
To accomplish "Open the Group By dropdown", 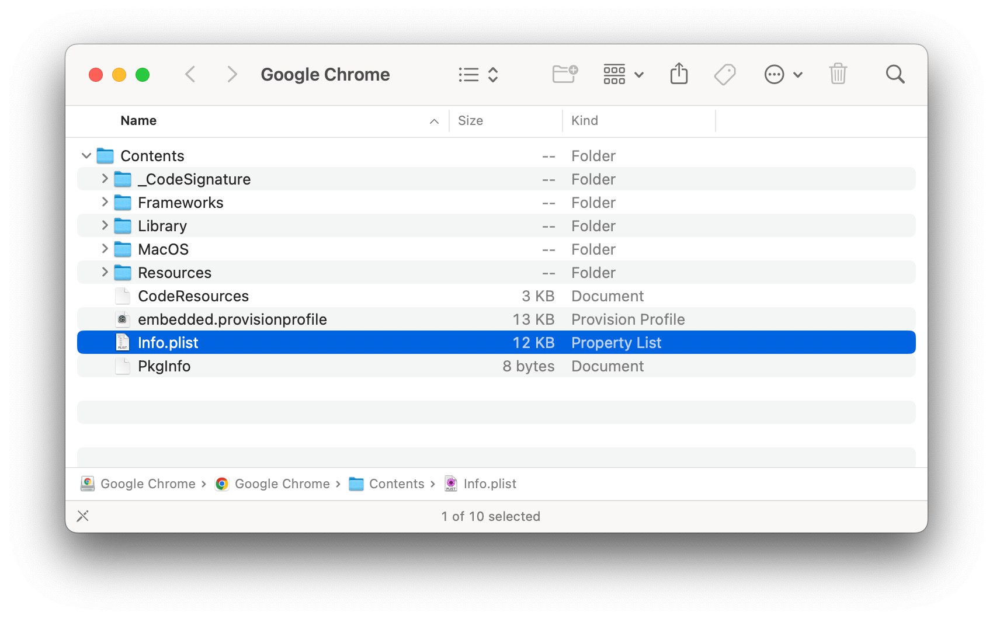I will (623, 75).
